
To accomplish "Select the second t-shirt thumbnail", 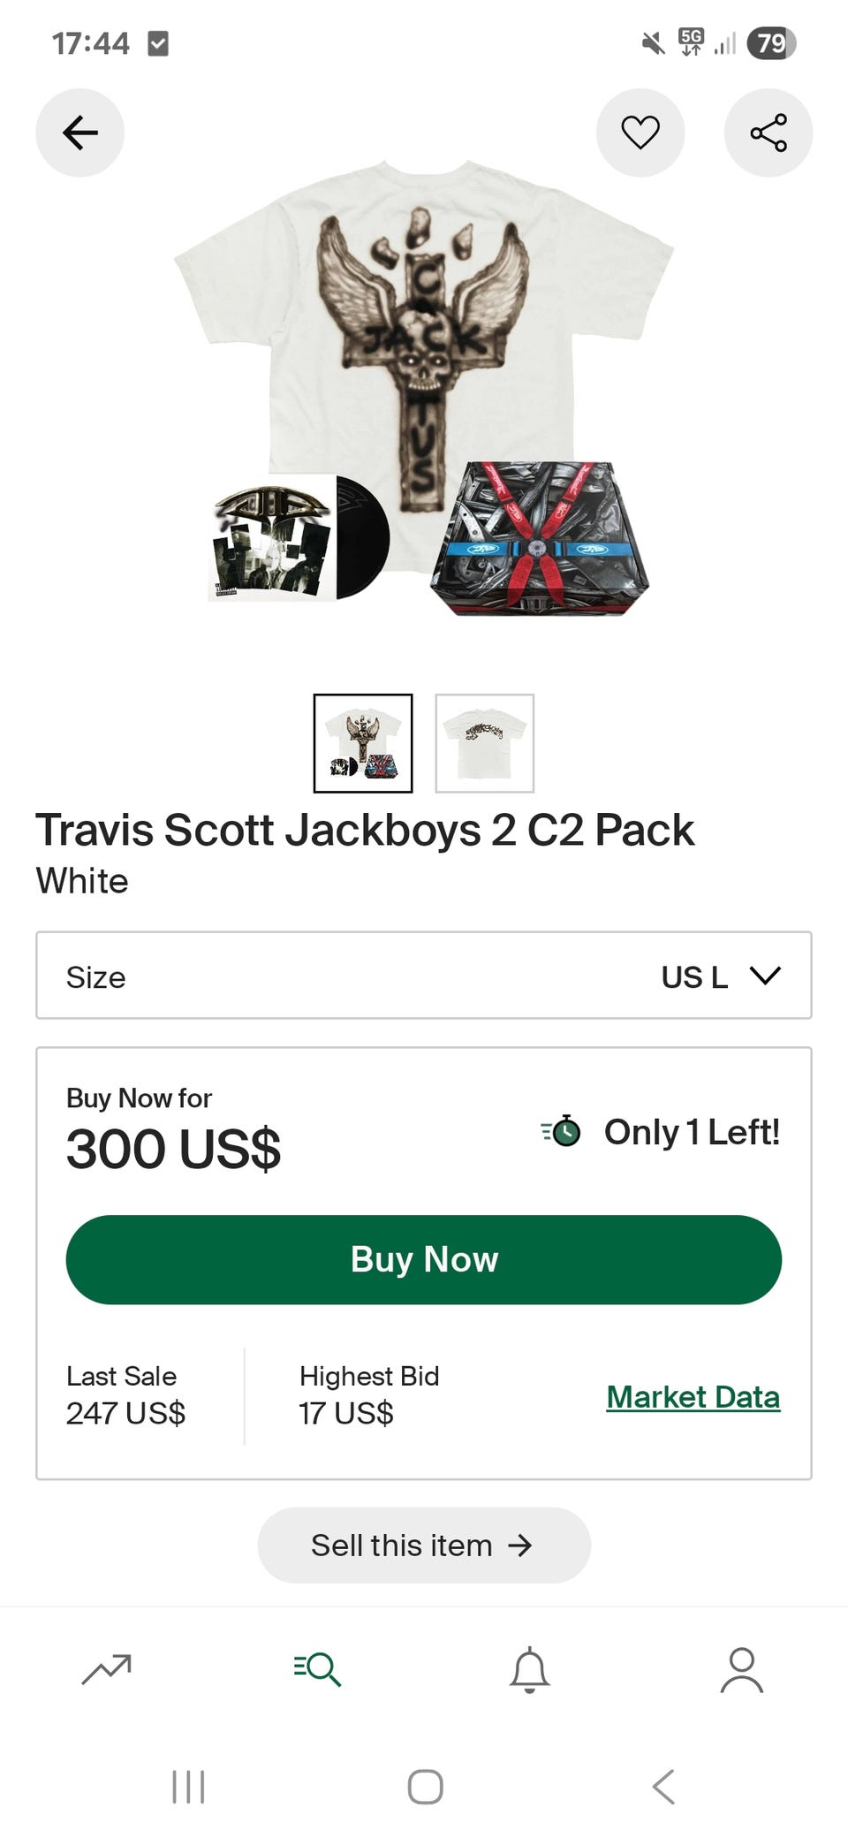I will click(x=484, y=743).
